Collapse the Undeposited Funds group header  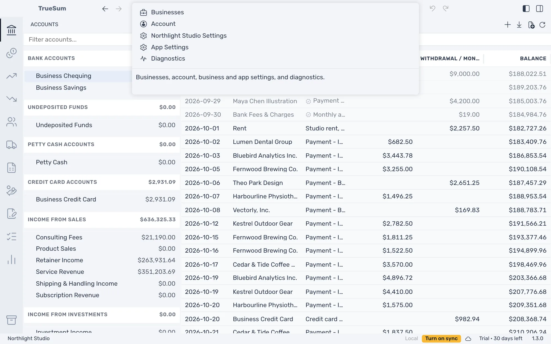[x=102, y=107]
